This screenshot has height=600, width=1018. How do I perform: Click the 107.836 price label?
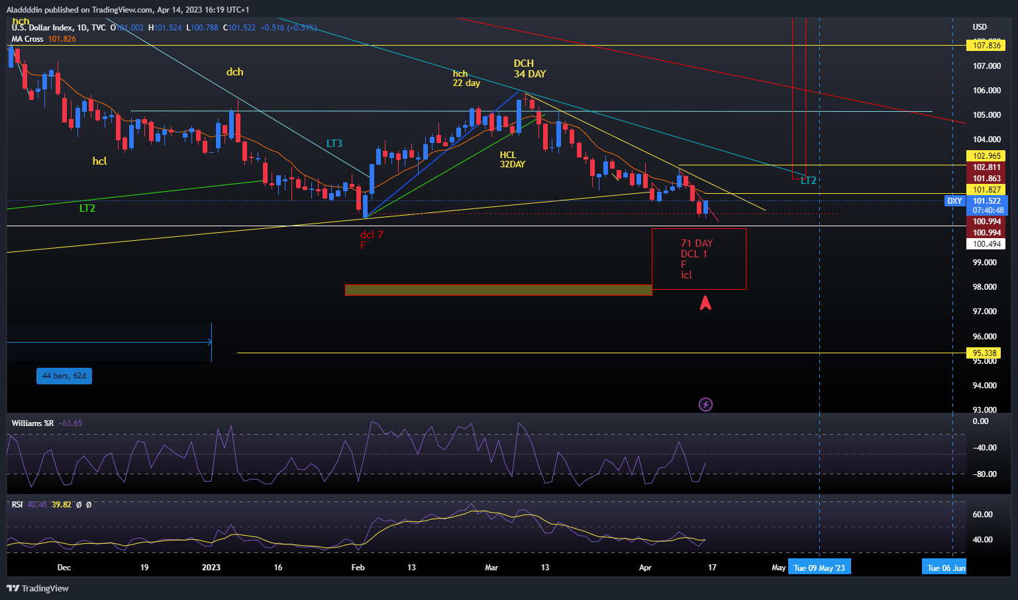pyautogui.click(x=986, y=46)
